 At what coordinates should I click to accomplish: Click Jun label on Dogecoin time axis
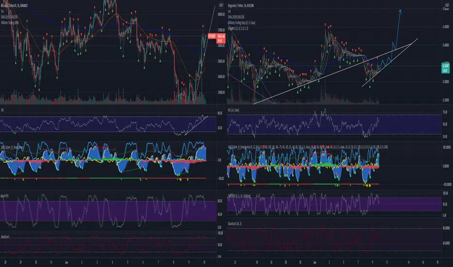point(314,262)
